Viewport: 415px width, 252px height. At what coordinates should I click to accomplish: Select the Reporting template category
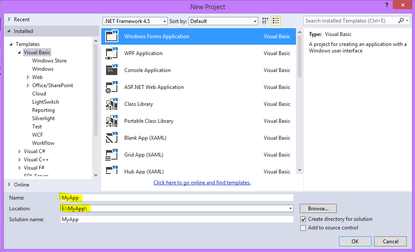43,110
